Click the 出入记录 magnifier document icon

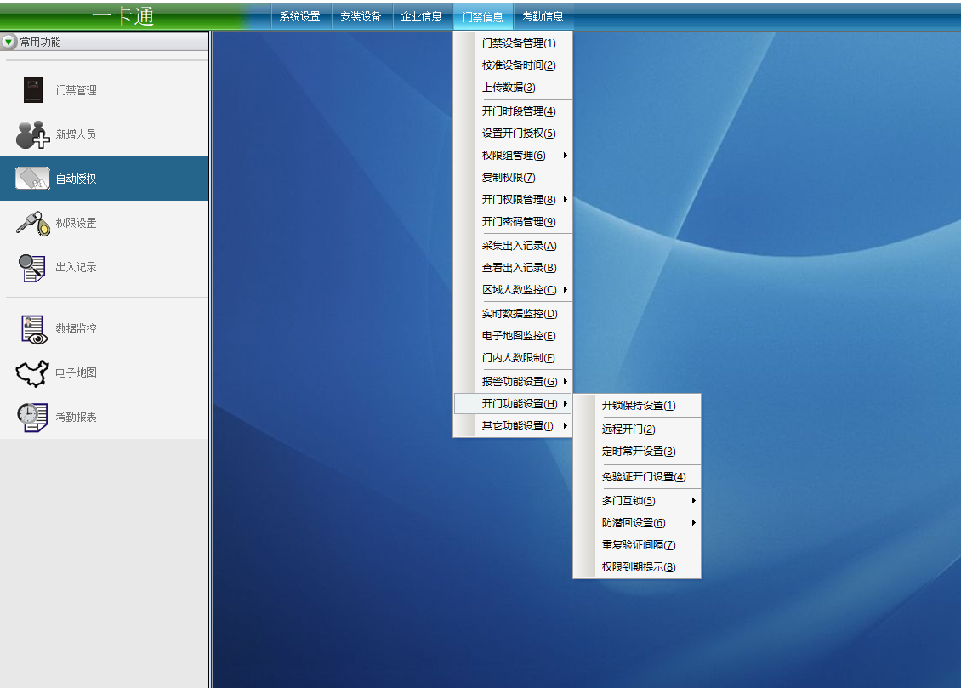tap(33, 267)
